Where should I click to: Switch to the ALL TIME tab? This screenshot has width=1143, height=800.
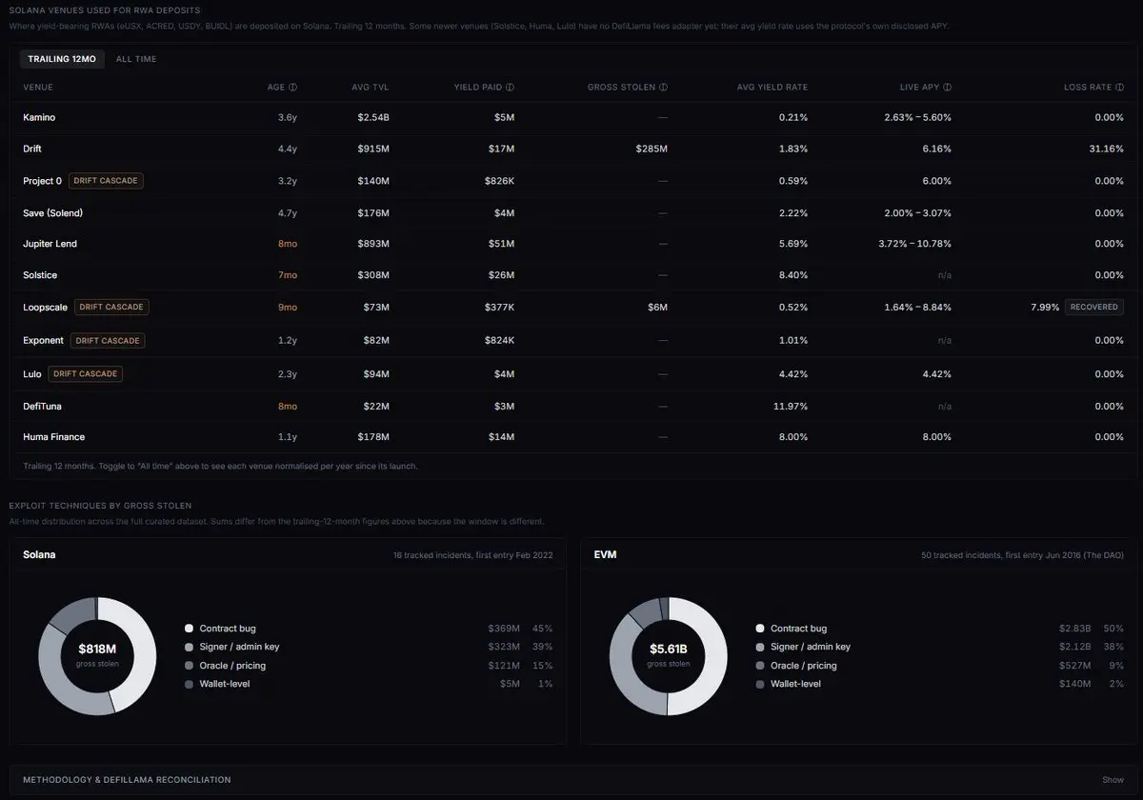pos(136,59)
